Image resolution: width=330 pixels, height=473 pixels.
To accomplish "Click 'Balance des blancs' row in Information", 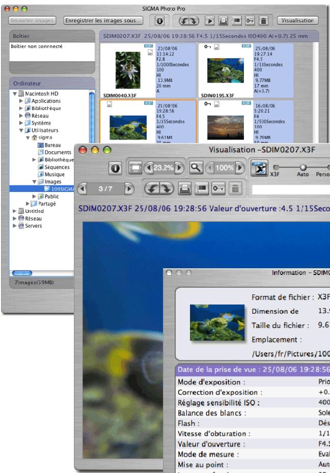I will pyautogui.click(x=254, y=413).
